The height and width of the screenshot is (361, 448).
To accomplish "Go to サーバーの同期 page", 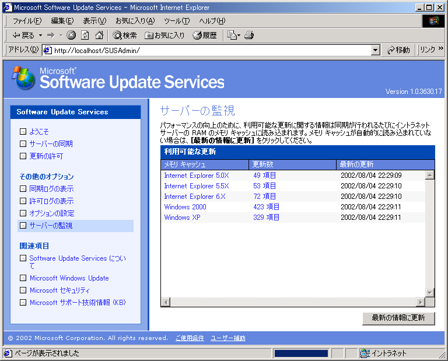I will pos(51,143).
